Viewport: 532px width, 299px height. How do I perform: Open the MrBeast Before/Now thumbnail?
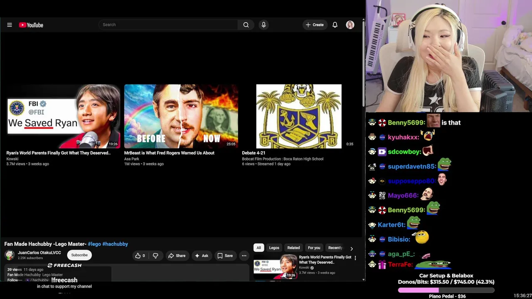click(x=181, y=116)
